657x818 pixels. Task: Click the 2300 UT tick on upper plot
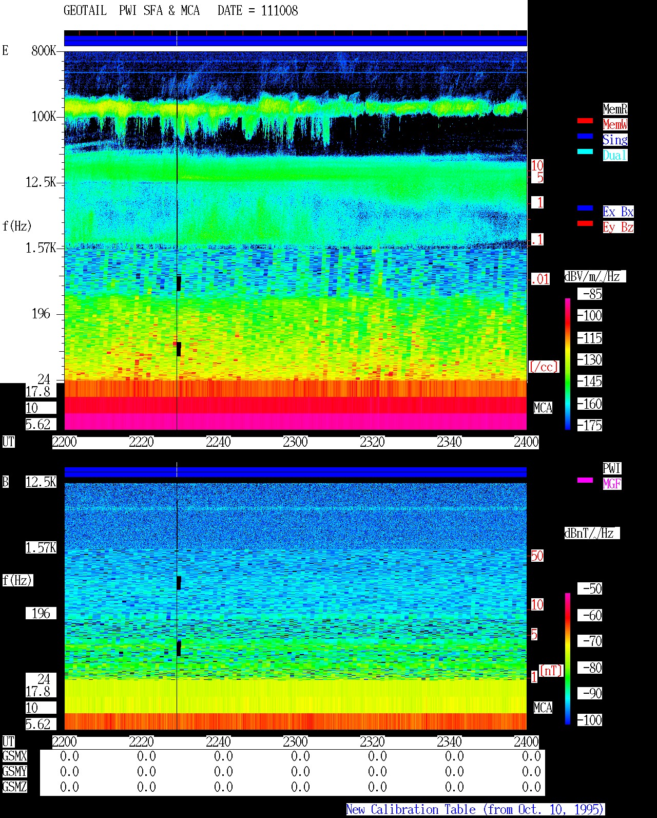(295, 442)
